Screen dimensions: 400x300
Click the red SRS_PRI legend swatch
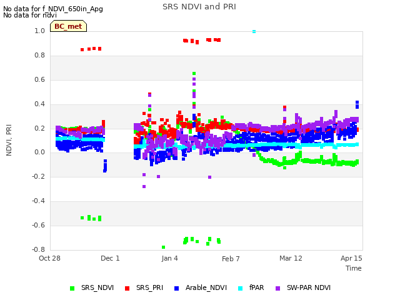point(127,288)
